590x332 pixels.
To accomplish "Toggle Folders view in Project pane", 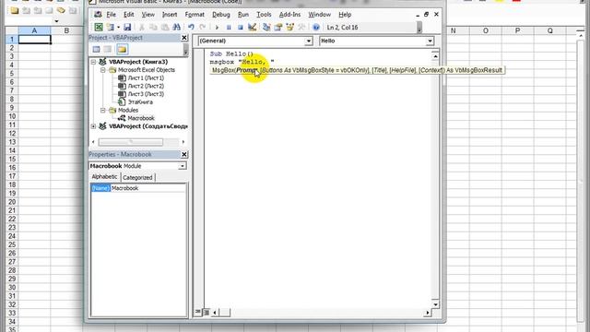I will coord(122,49).
